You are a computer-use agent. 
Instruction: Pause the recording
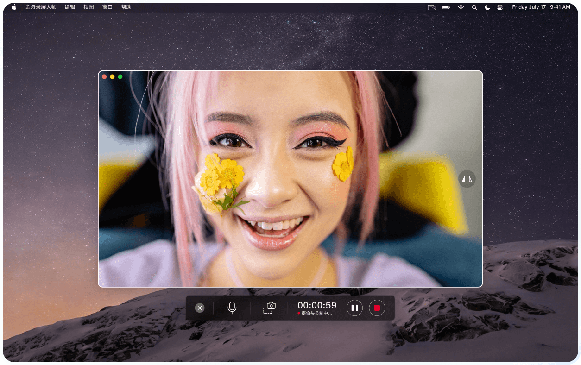click(354, 308)
